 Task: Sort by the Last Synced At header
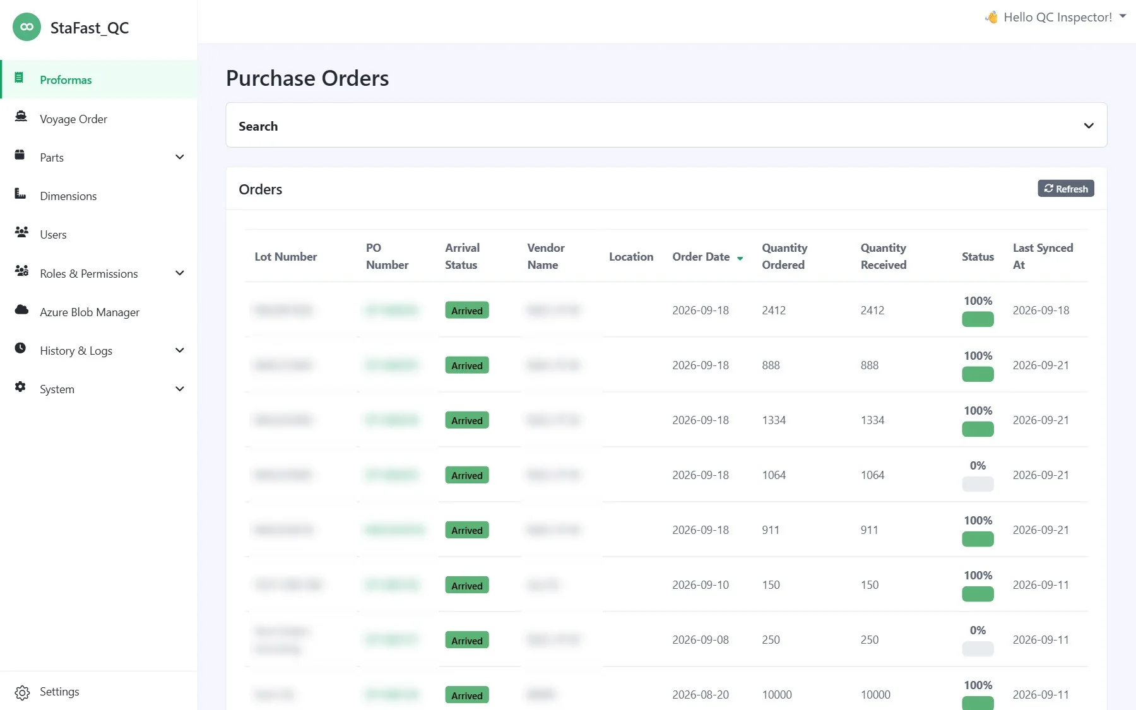1043,256
